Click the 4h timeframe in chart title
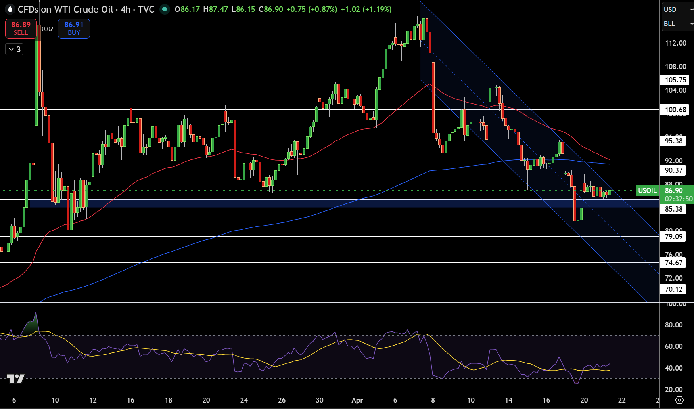This screenshot has height=409, width=694. click(126, 9)
